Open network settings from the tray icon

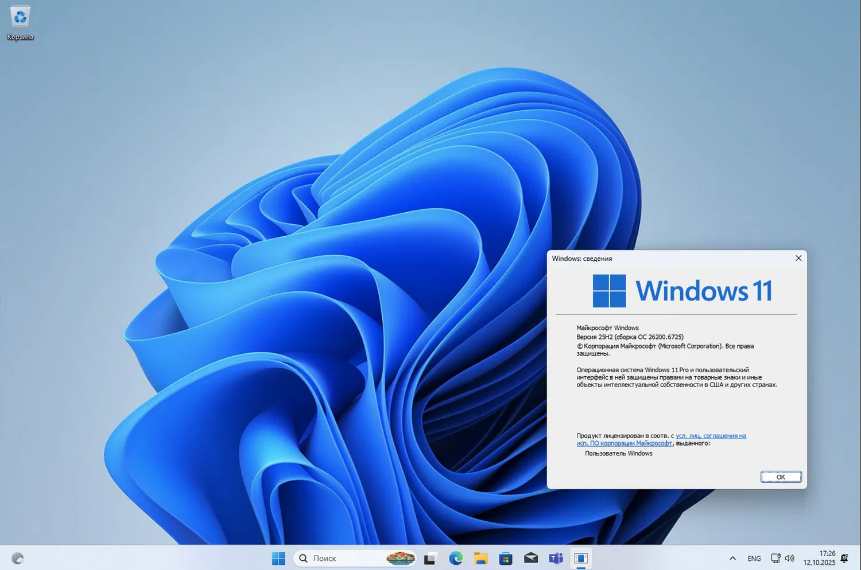[x=775, y=558]
